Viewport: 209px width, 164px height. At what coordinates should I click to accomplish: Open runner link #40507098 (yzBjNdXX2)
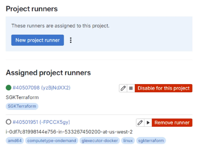click(41, 88)
